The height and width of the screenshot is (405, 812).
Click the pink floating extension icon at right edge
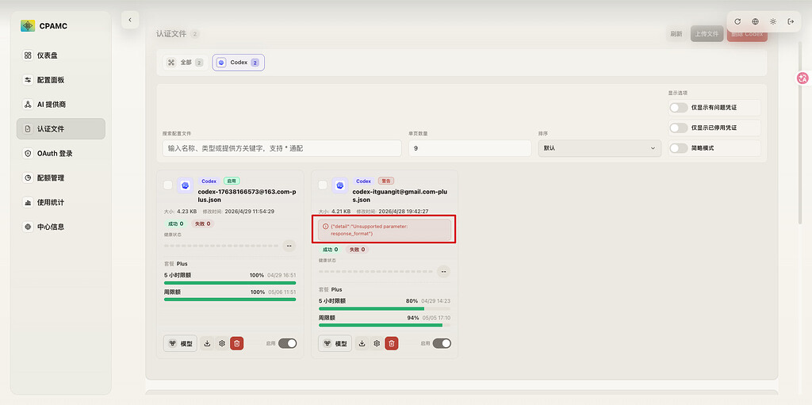[802, 78]
